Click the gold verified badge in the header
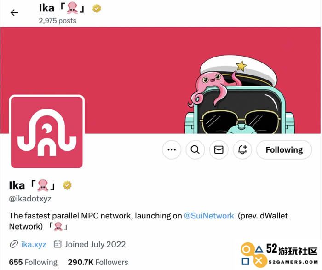Image resolution: width=322 pixels, height=270 pixels. [97, 8]
